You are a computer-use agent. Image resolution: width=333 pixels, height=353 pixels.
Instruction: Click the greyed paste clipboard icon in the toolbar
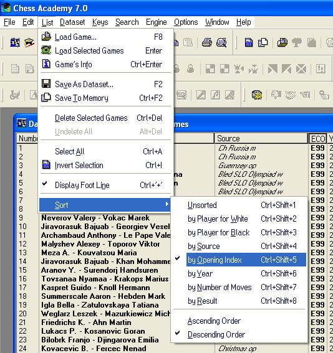point(188,42)
